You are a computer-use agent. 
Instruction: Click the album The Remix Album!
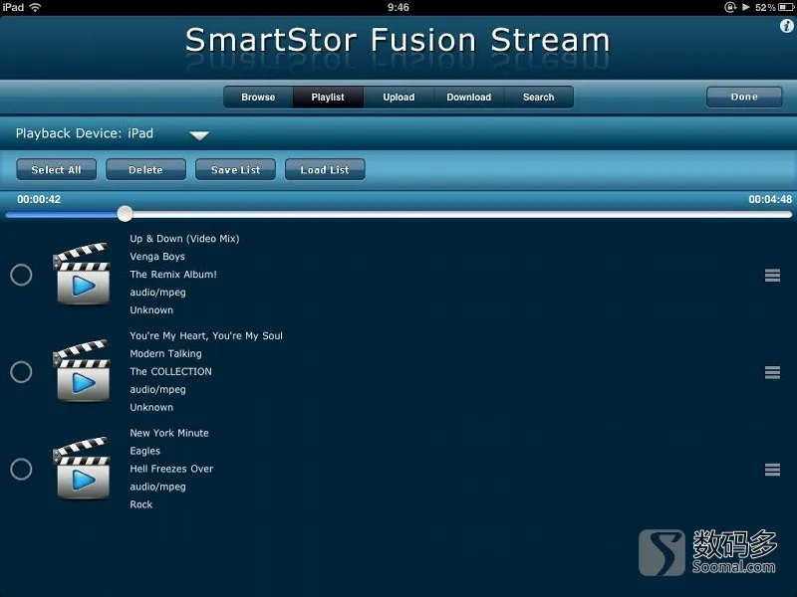(173, 275)
